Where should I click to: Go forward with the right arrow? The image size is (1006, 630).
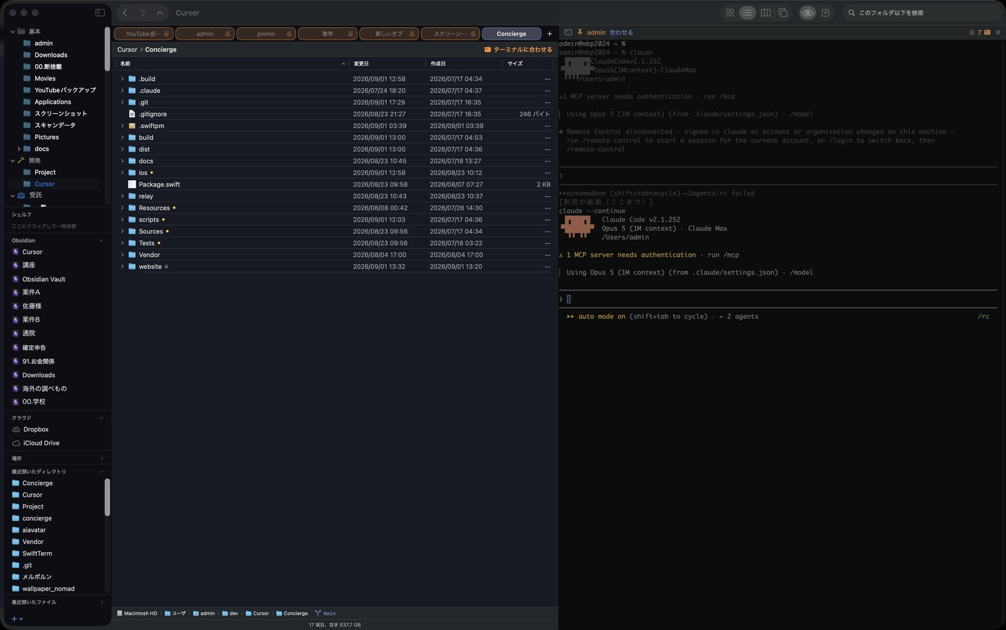143,13
